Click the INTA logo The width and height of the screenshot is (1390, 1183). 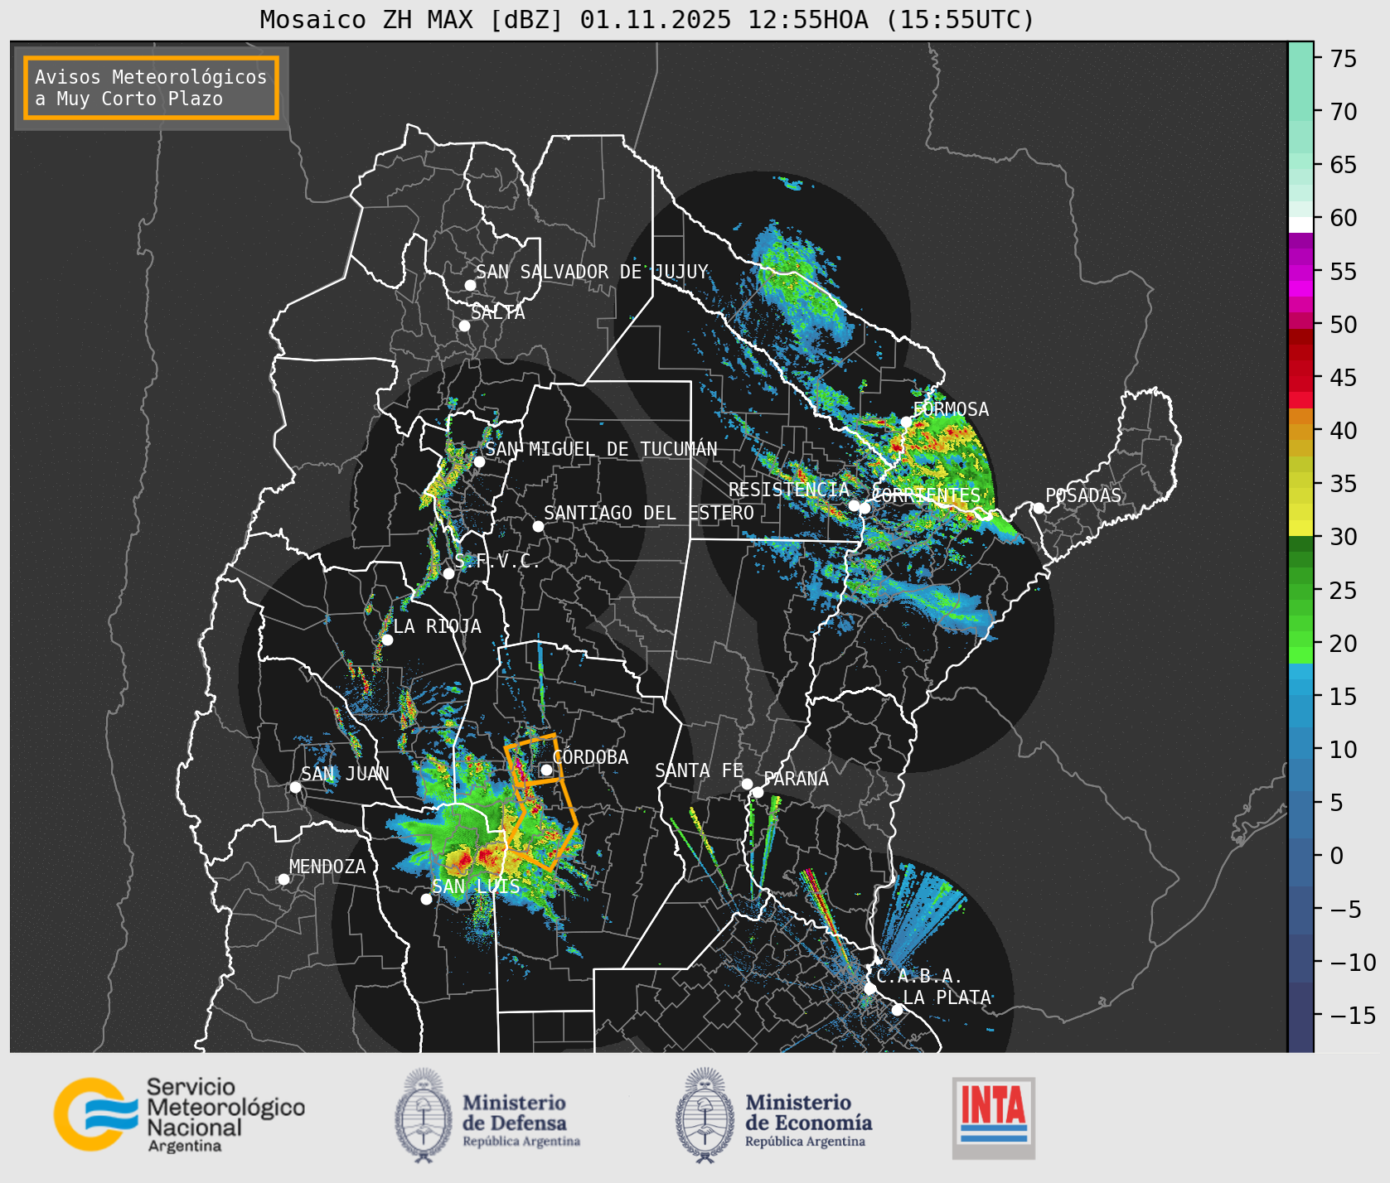[994, 1118]
